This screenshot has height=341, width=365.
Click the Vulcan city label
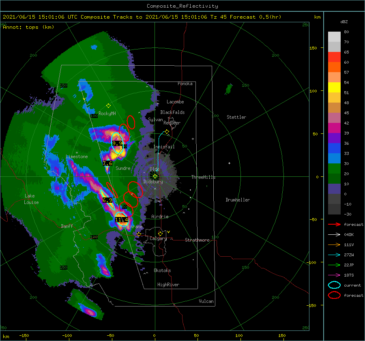coord(206,301)
